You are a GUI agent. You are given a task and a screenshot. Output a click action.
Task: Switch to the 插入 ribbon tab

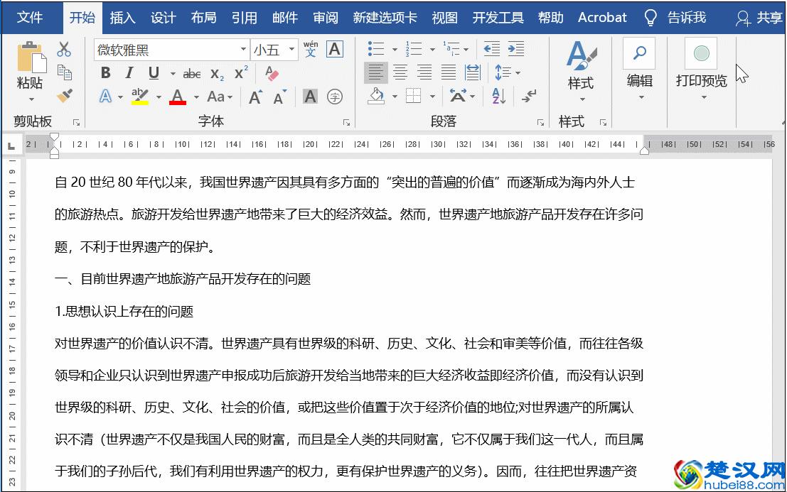[123, 18]
